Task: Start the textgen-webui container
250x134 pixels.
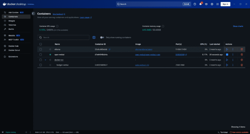Action: [x=227, y=65]
